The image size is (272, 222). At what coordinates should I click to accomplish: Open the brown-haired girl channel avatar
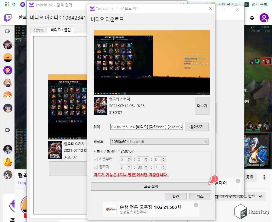(8, 175)
